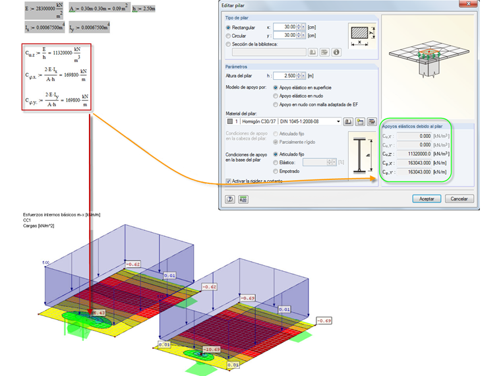Click the column support diagram with h dimension

coord(363,156)
